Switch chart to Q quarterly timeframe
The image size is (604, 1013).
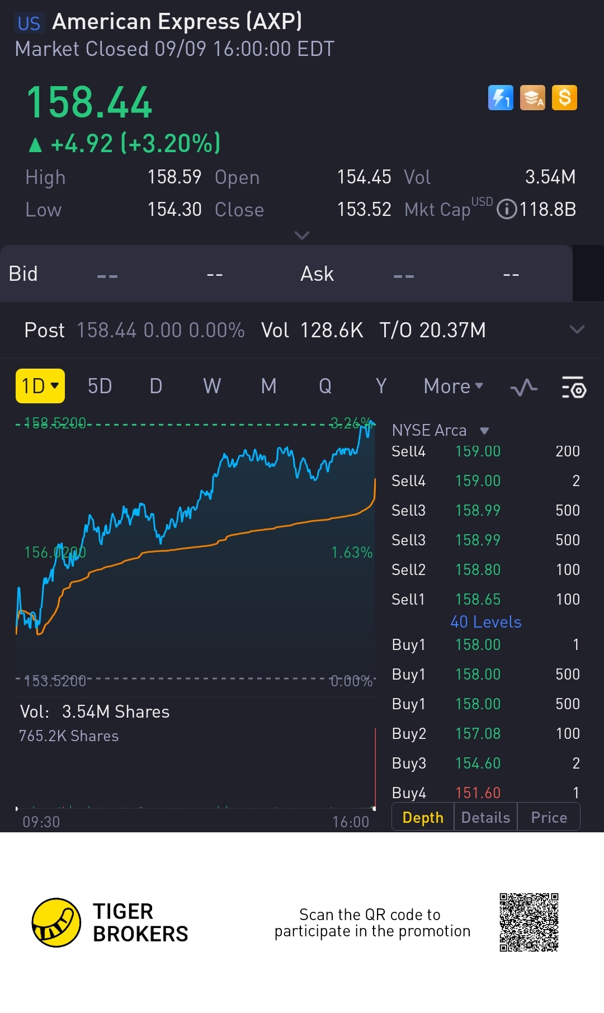coord(325,386)
